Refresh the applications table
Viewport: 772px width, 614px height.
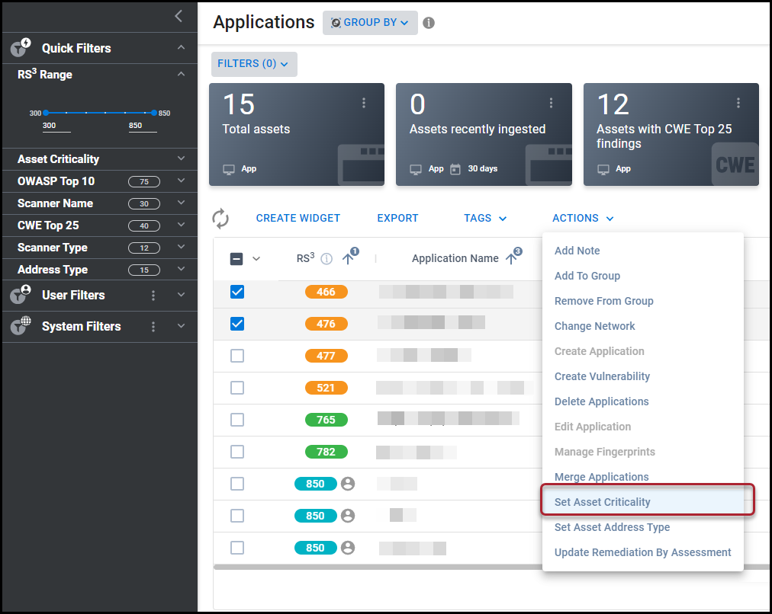point(220,218)
